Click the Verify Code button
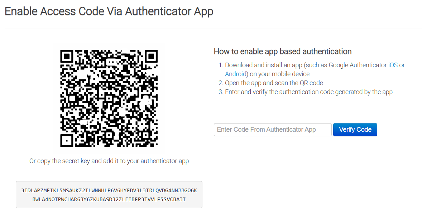 click(x=355, y=130)
